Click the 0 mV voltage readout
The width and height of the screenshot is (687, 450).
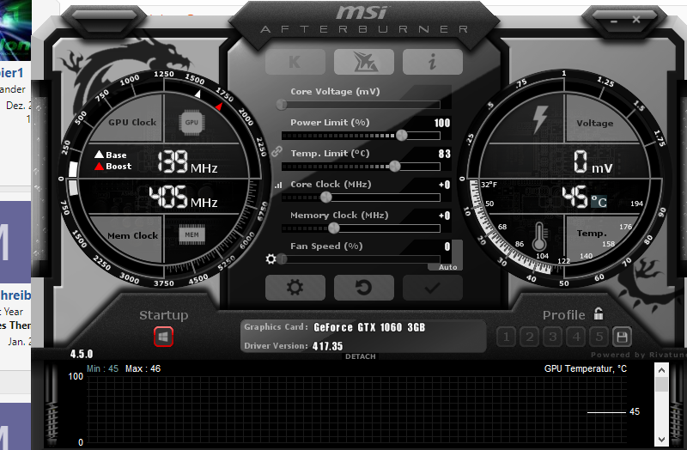[593, 161]
